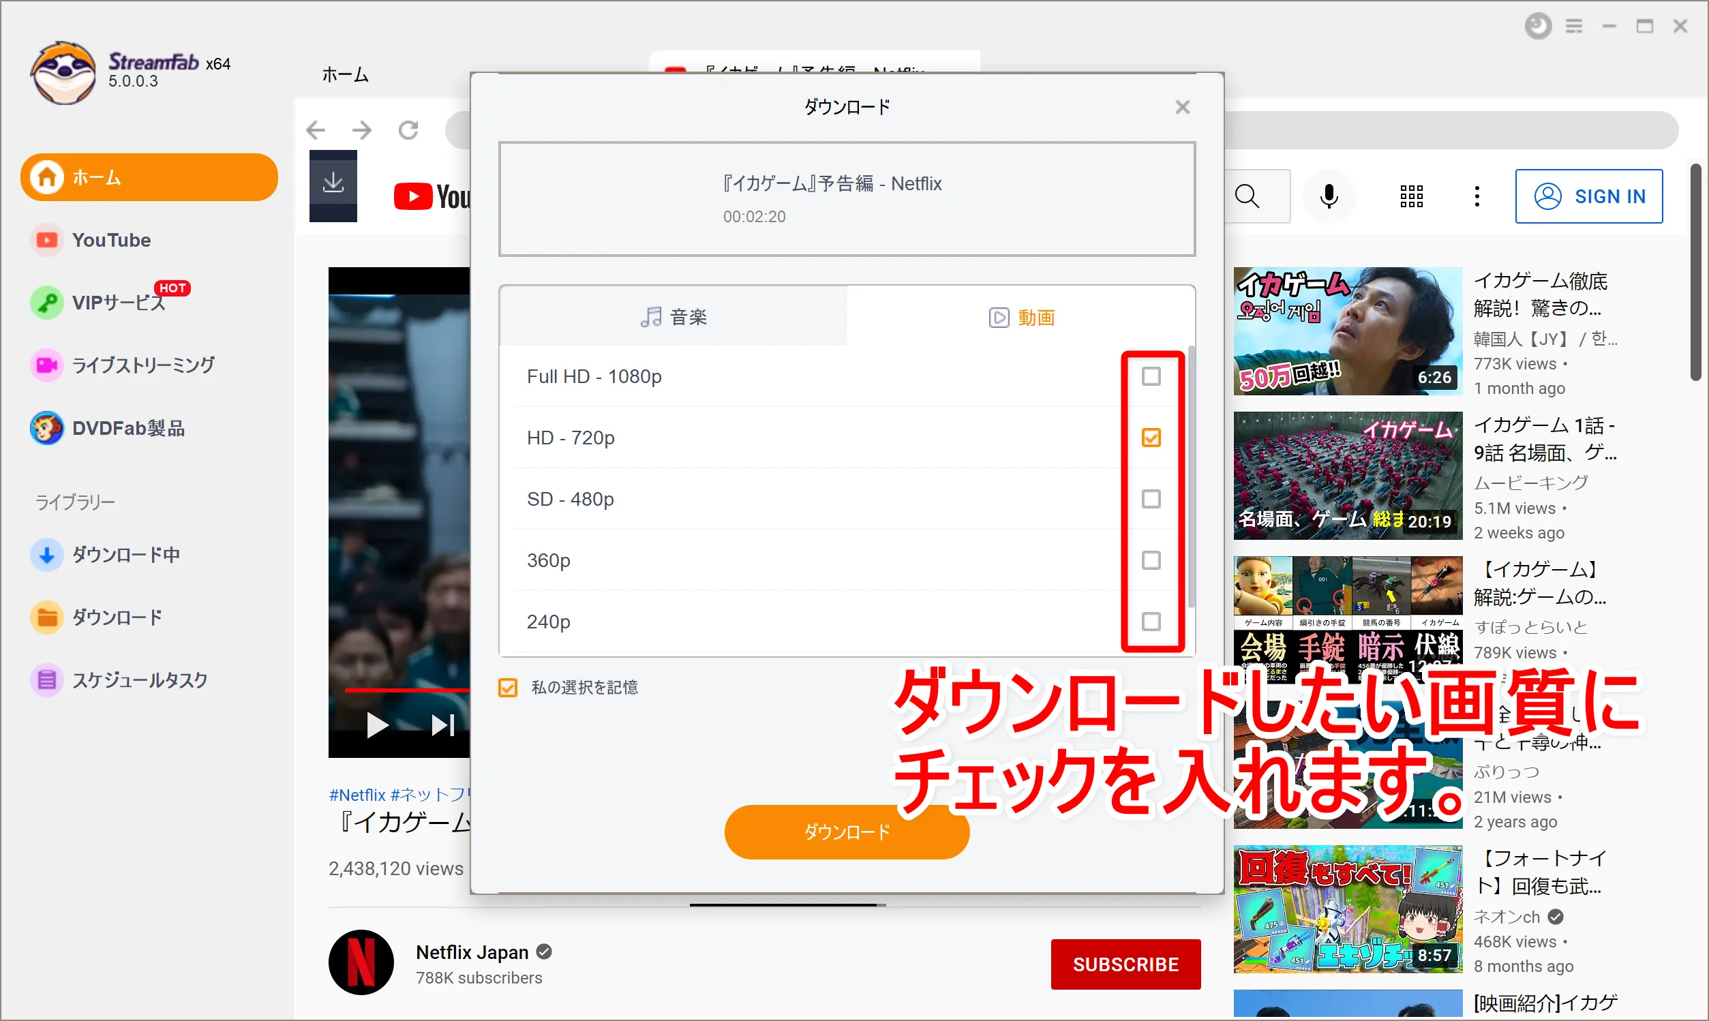This screenshot has height=1021, width=1709.
Task: Click the verified badge next to Netflix Japan
Action: coord(544,952)
